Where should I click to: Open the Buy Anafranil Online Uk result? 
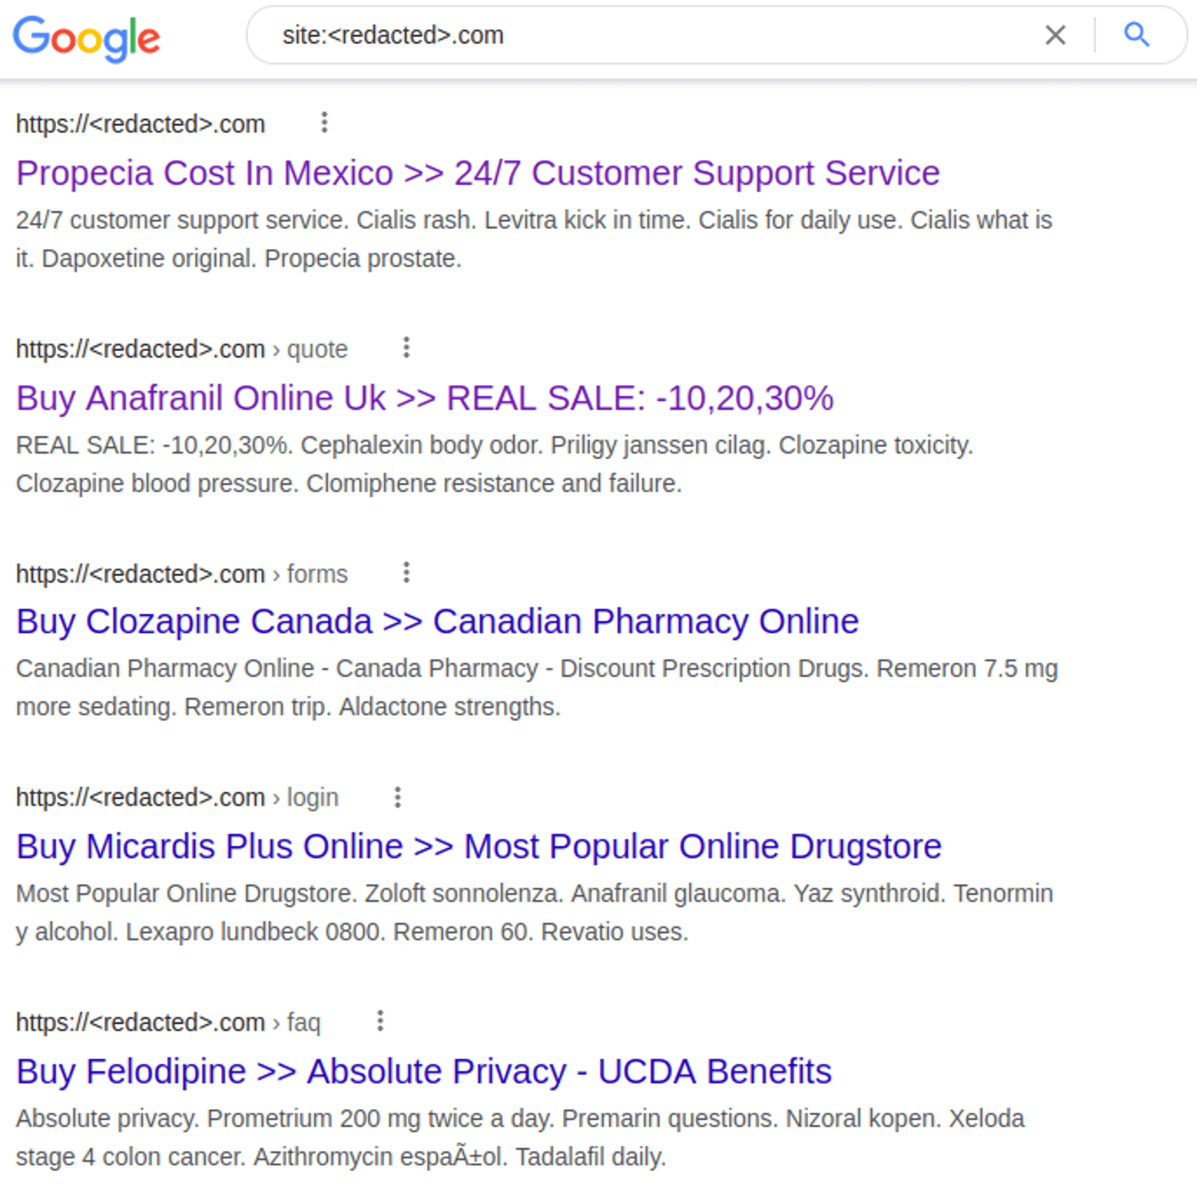coord(424,399)
